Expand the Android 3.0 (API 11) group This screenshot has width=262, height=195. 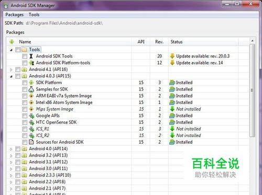coord(11,169)
